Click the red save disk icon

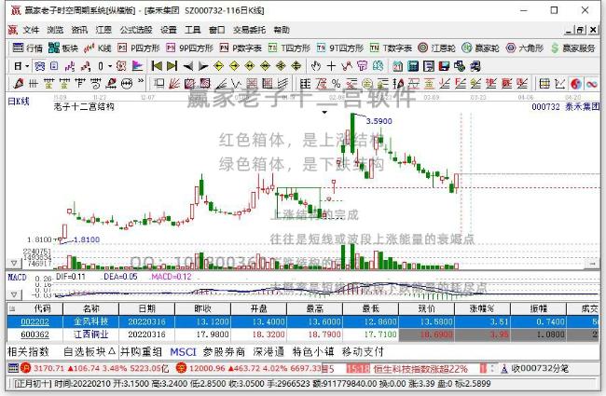(x=444, y=66)
